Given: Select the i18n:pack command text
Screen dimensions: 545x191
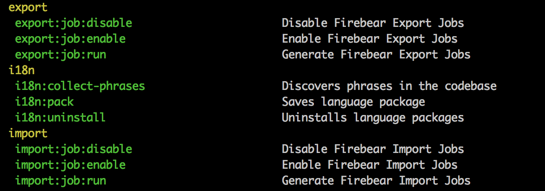Looking at the screenshot, I should tap(44, 102).
